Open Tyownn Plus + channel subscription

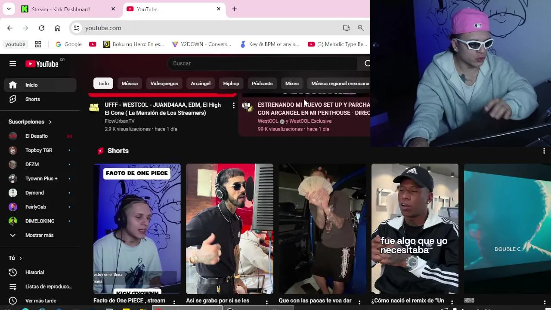click(40, 179)
